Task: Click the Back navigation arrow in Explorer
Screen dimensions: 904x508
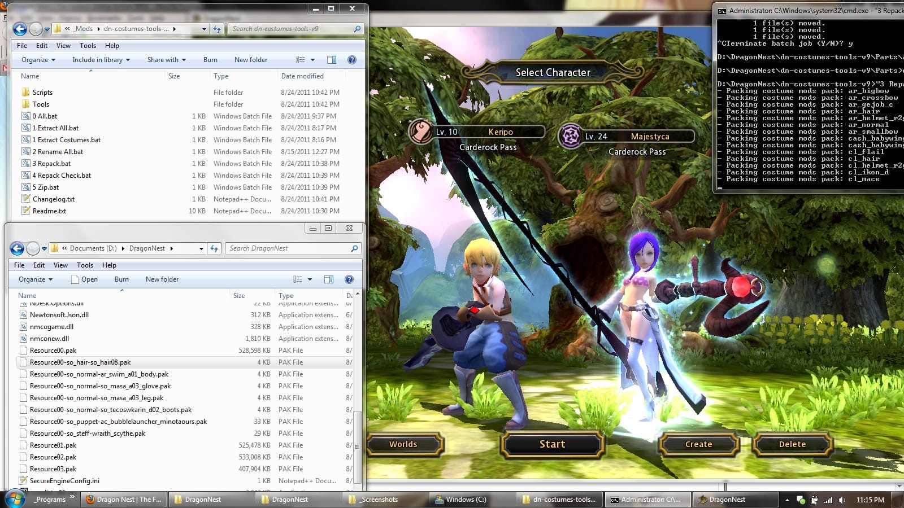Action: (20, 29)
